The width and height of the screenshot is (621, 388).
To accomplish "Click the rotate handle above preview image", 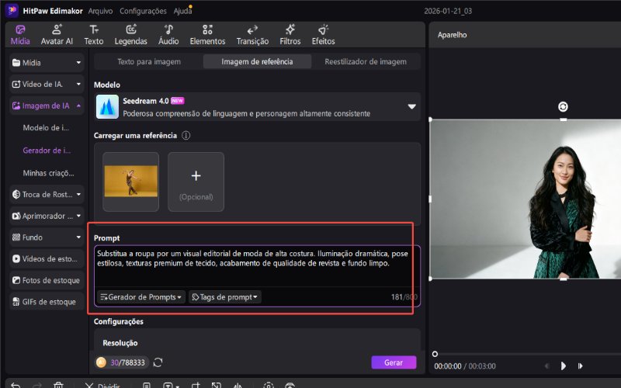I will (563, 106).
